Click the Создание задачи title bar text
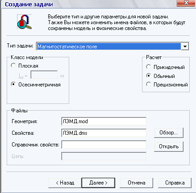The image size is (196, 193). 29,4
